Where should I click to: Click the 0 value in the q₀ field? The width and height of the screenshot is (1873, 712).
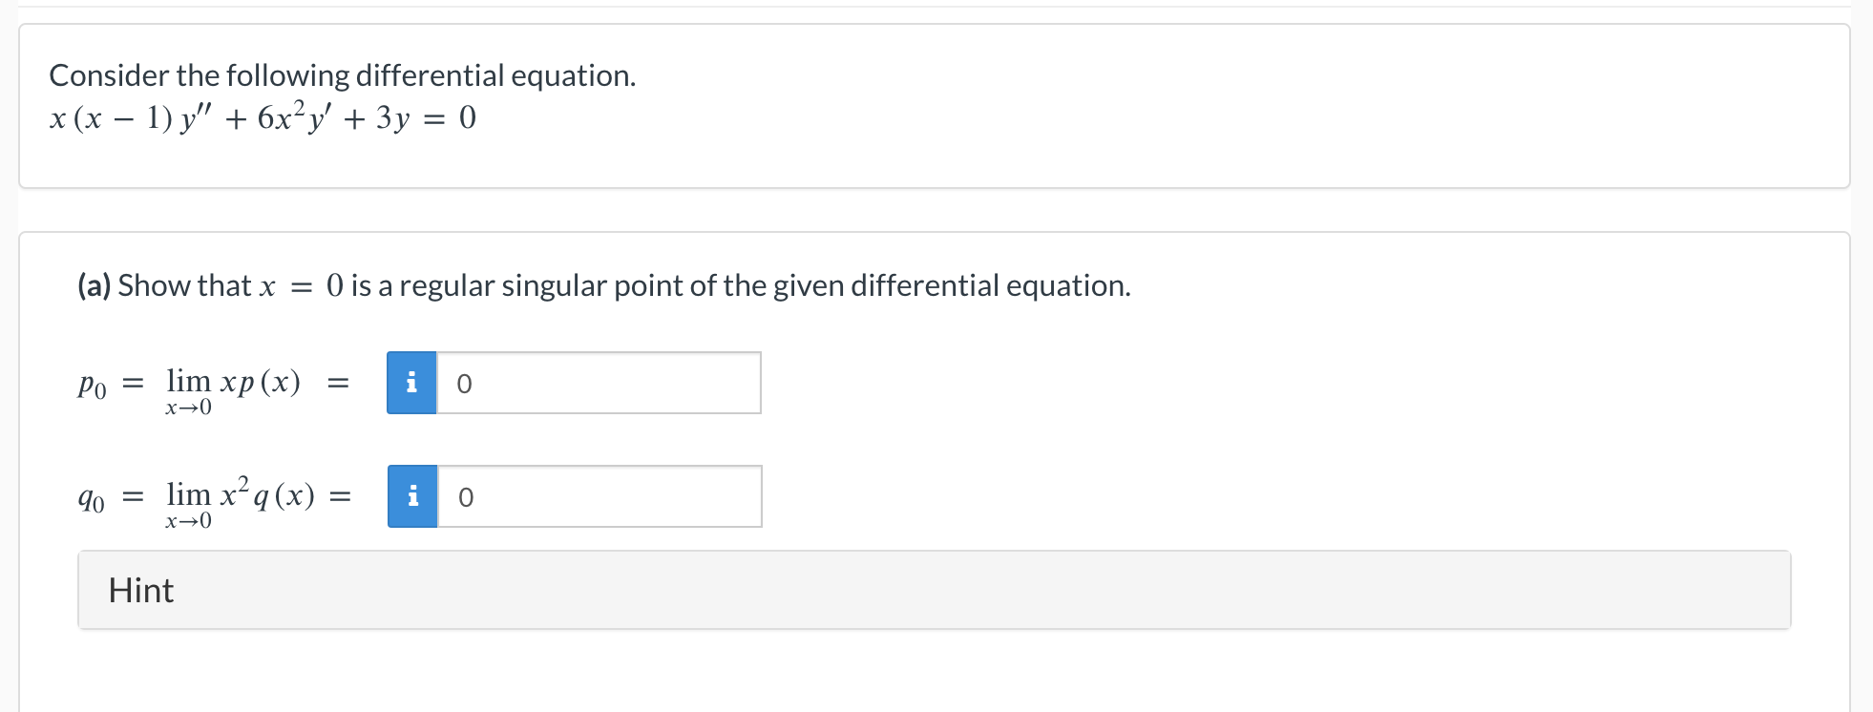coord(465,495)
